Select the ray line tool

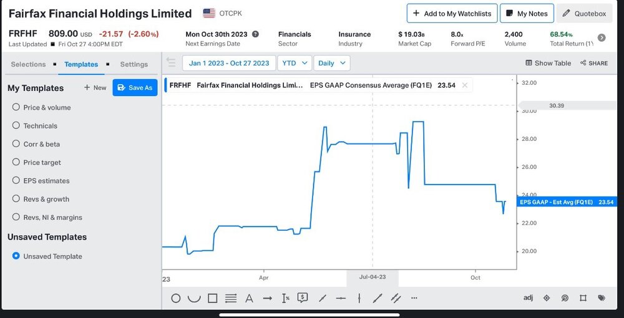(x=323, y=298)
